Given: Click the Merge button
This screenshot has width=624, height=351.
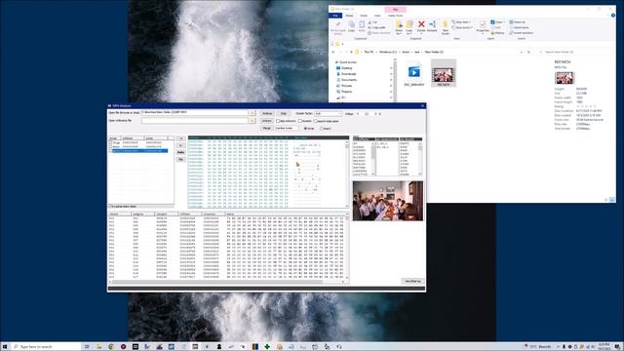Looking at the screenshot, I should [x=266, y=128].
